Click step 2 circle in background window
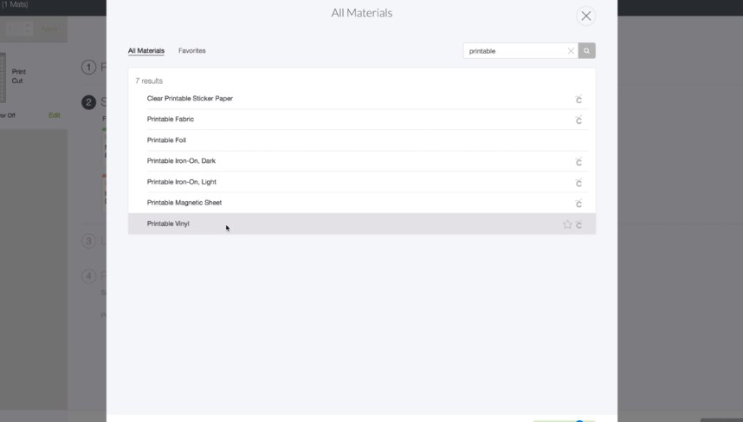 point(88,102)
